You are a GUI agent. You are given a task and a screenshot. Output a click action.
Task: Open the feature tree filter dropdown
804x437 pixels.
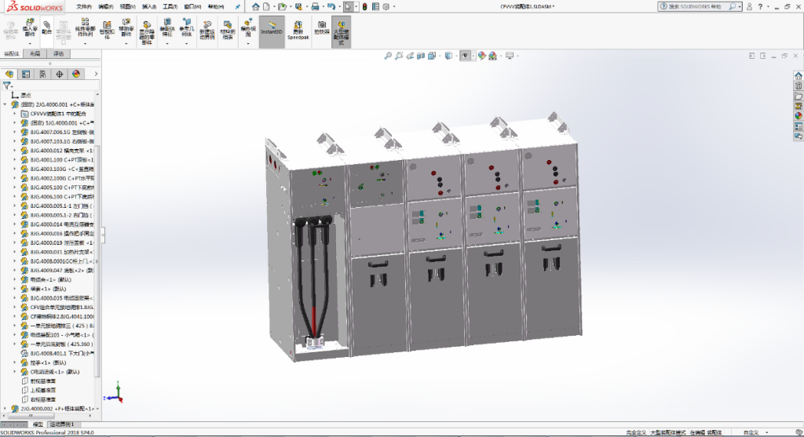[8, 85]
